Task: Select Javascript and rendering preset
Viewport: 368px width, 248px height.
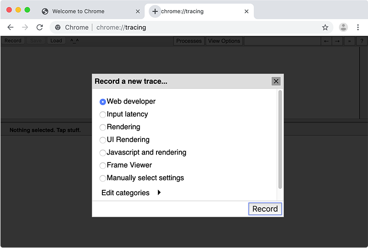Action: point(103,153)
